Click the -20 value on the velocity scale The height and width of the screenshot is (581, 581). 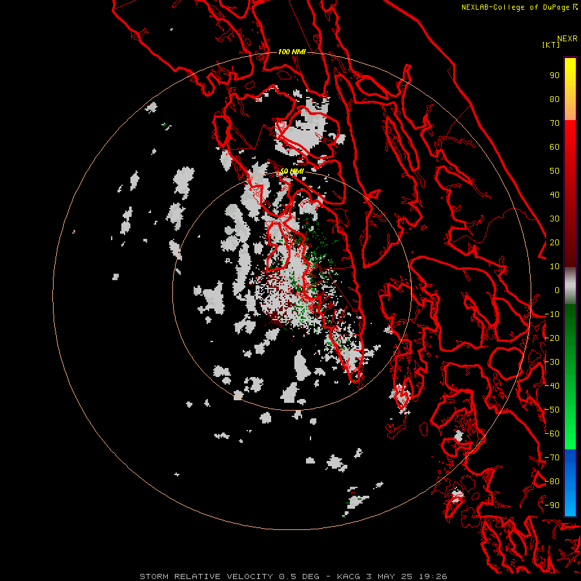tap(552, 338)
